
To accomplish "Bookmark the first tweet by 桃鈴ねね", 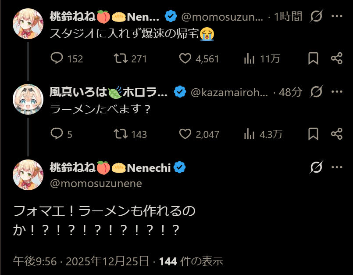I will 313,58.
